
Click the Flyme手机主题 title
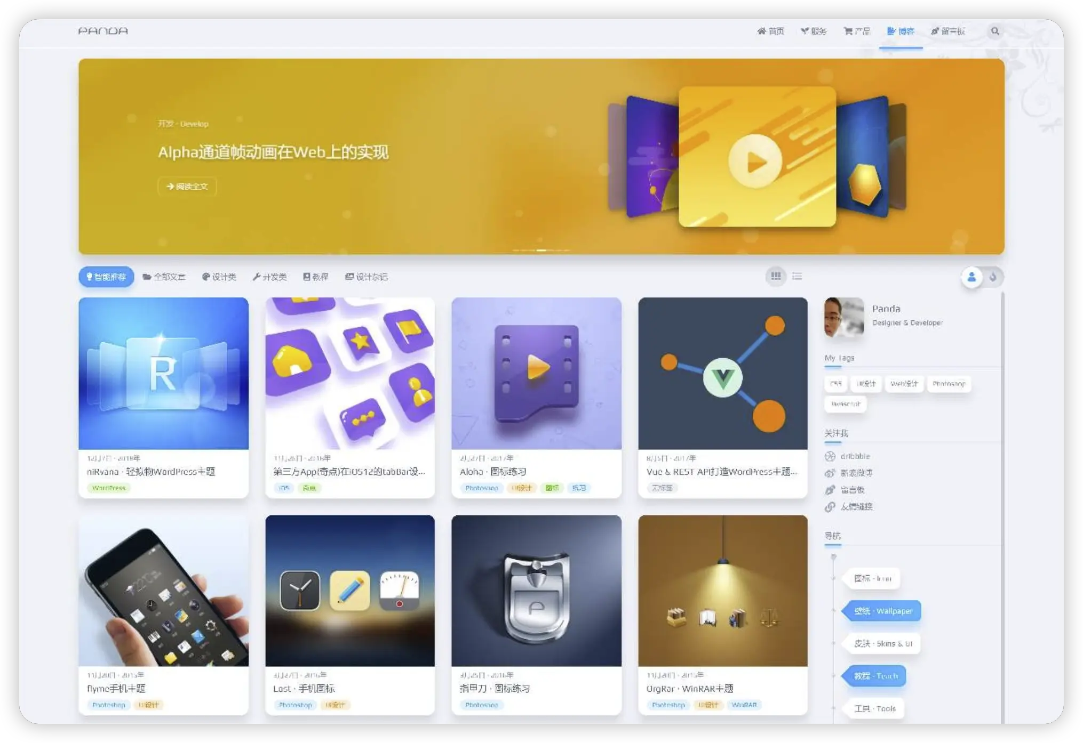[x=116, y=689]
